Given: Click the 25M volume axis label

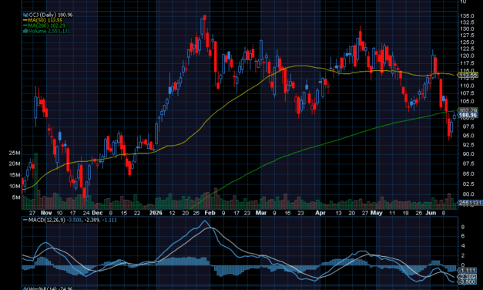Looking at the screenshot, I should click(x=15, y=153).
